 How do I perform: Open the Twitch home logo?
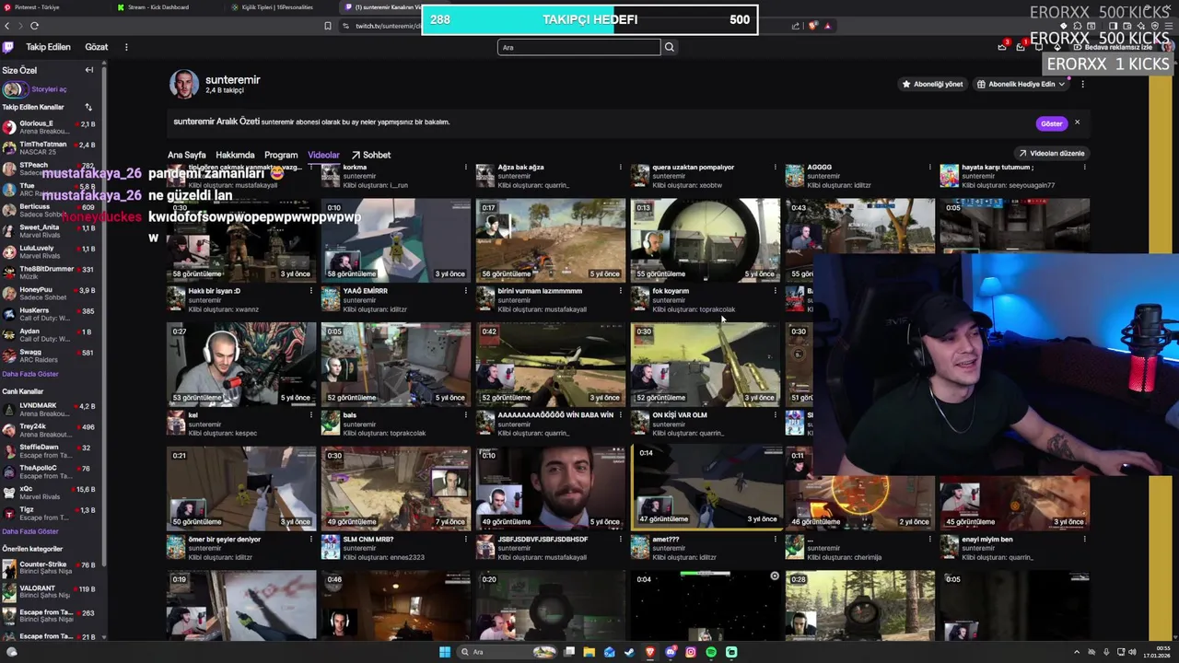(8, 47)
